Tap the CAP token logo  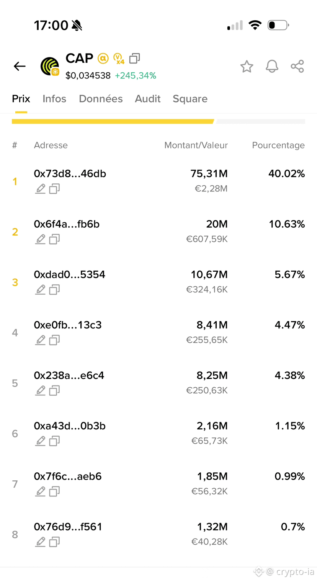50,66
